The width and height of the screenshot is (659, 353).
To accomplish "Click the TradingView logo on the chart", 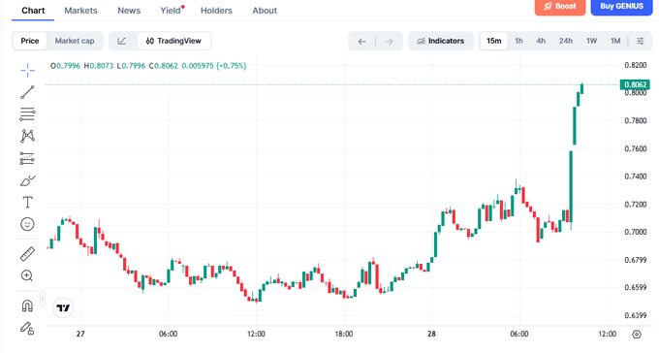I will [63, 308].
